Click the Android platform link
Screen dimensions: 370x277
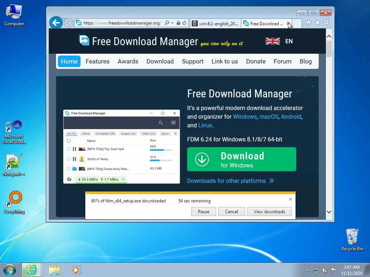(291, 116)
